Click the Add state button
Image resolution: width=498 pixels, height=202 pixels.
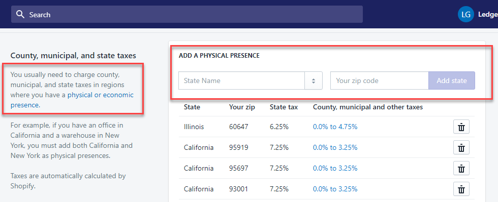point(452,80)
